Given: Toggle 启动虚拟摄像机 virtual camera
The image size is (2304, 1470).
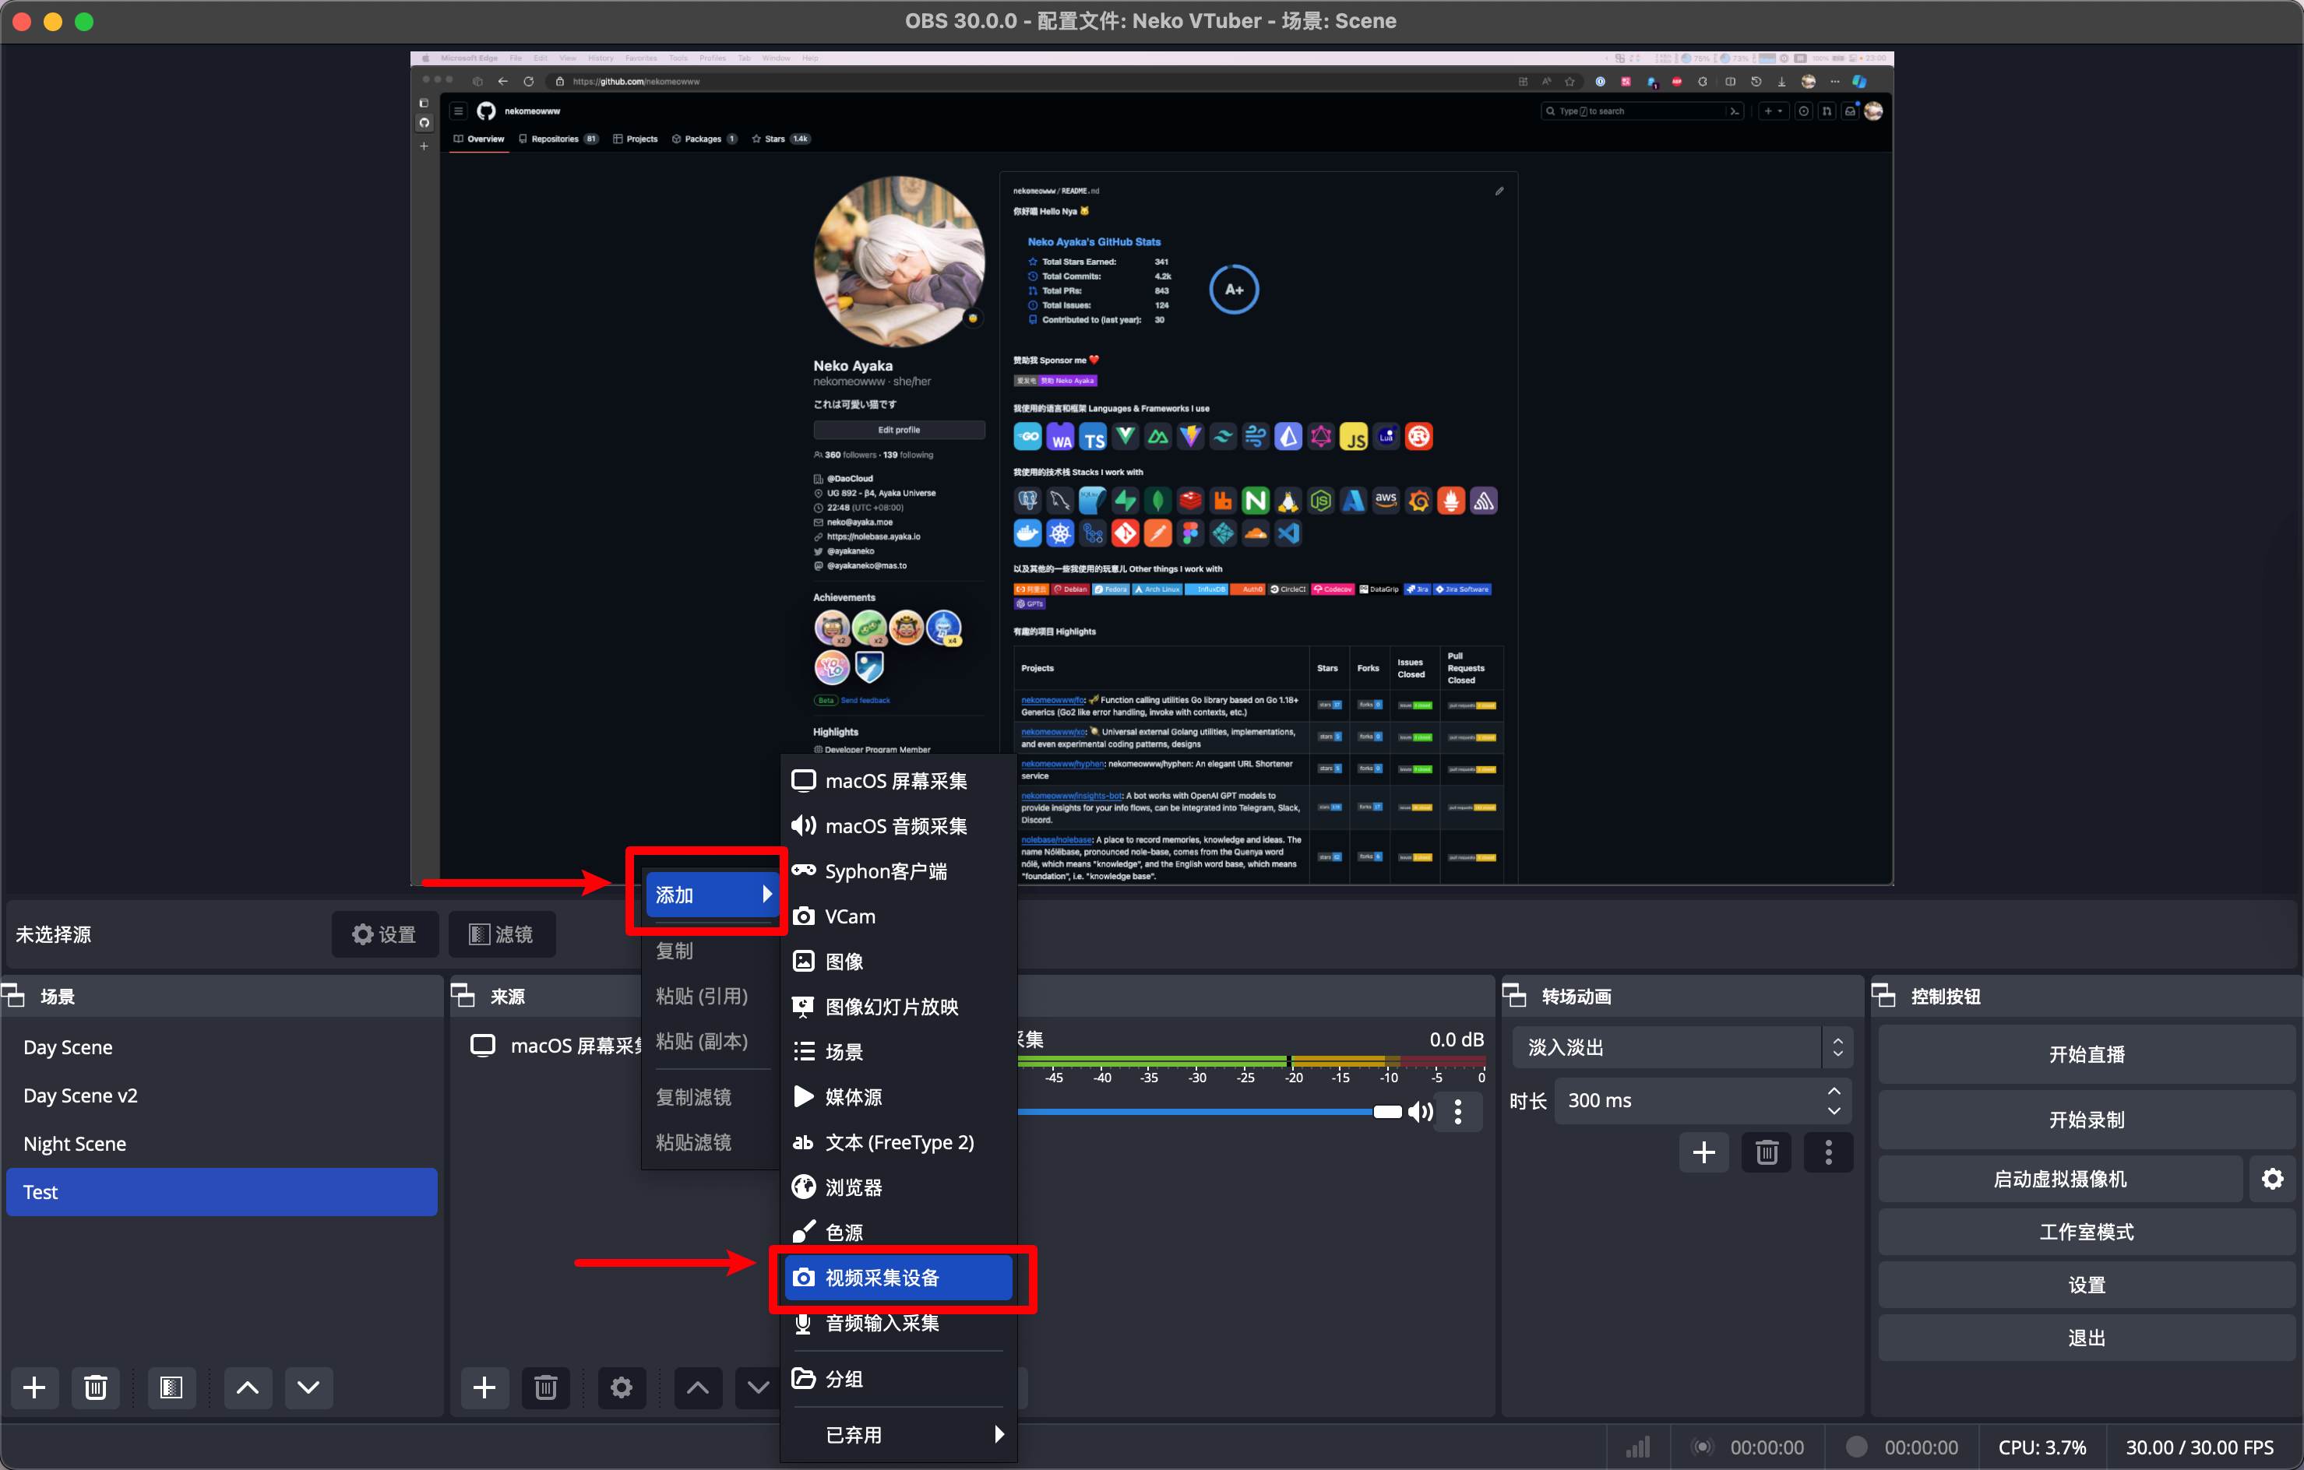Looking at the screenshot, I should tap(2059, 1180).
